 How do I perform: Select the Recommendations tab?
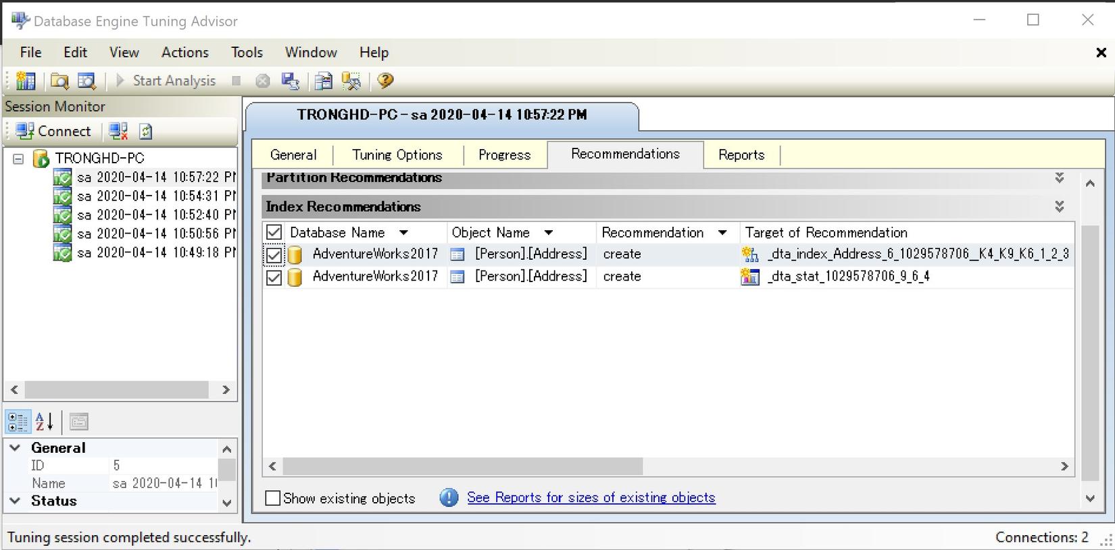[625, 155]
